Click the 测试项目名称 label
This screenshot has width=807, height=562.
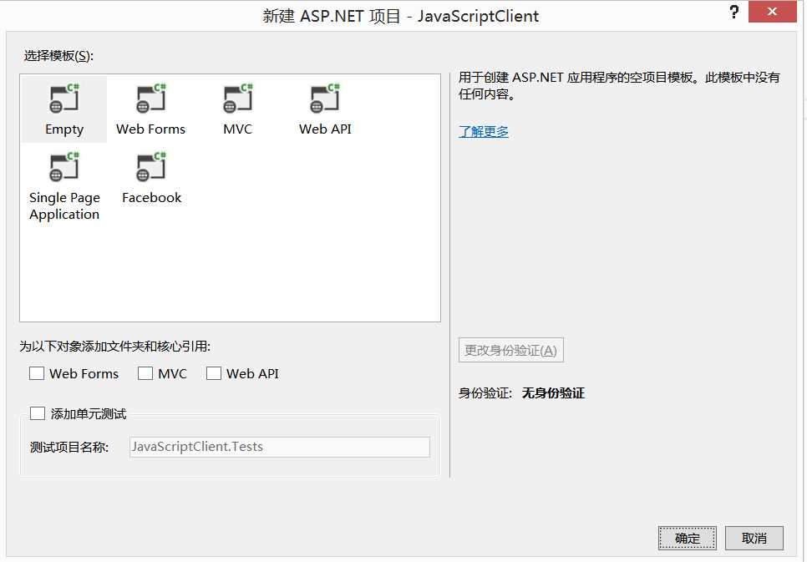[x=69, y=448]
